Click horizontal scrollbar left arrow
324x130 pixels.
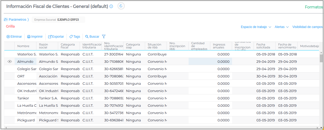(x=6, y=128)
